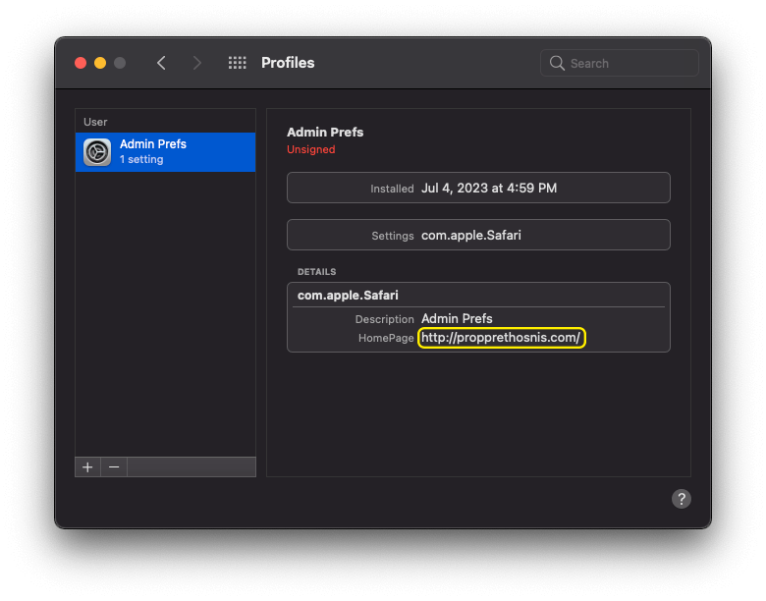Close the Profiles window with the red button

[81, 63]
